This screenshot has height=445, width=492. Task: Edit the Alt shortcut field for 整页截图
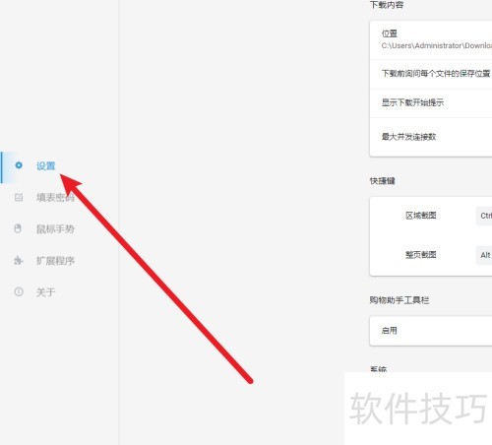pyautogui.click(x=484, y=255)
